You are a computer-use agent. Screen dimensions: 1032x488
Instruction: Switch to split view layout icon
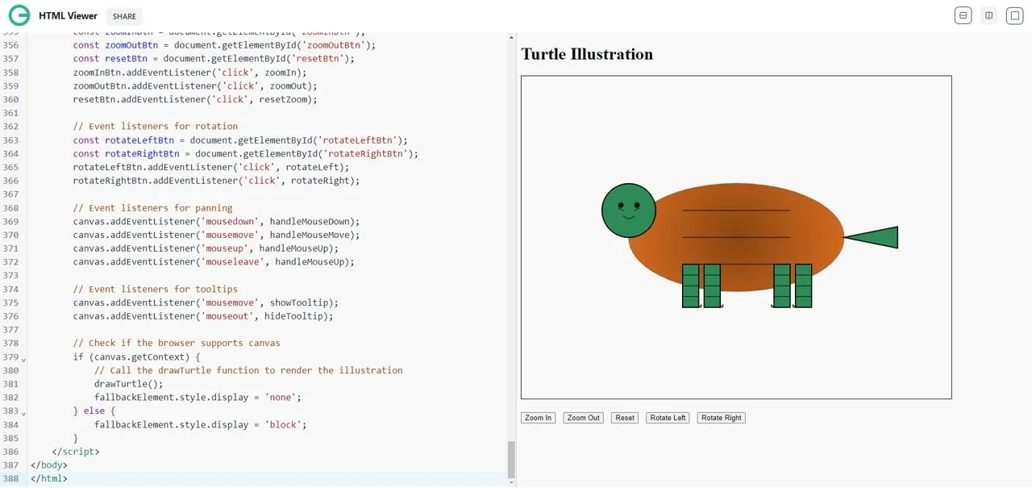tap(989, 15)
